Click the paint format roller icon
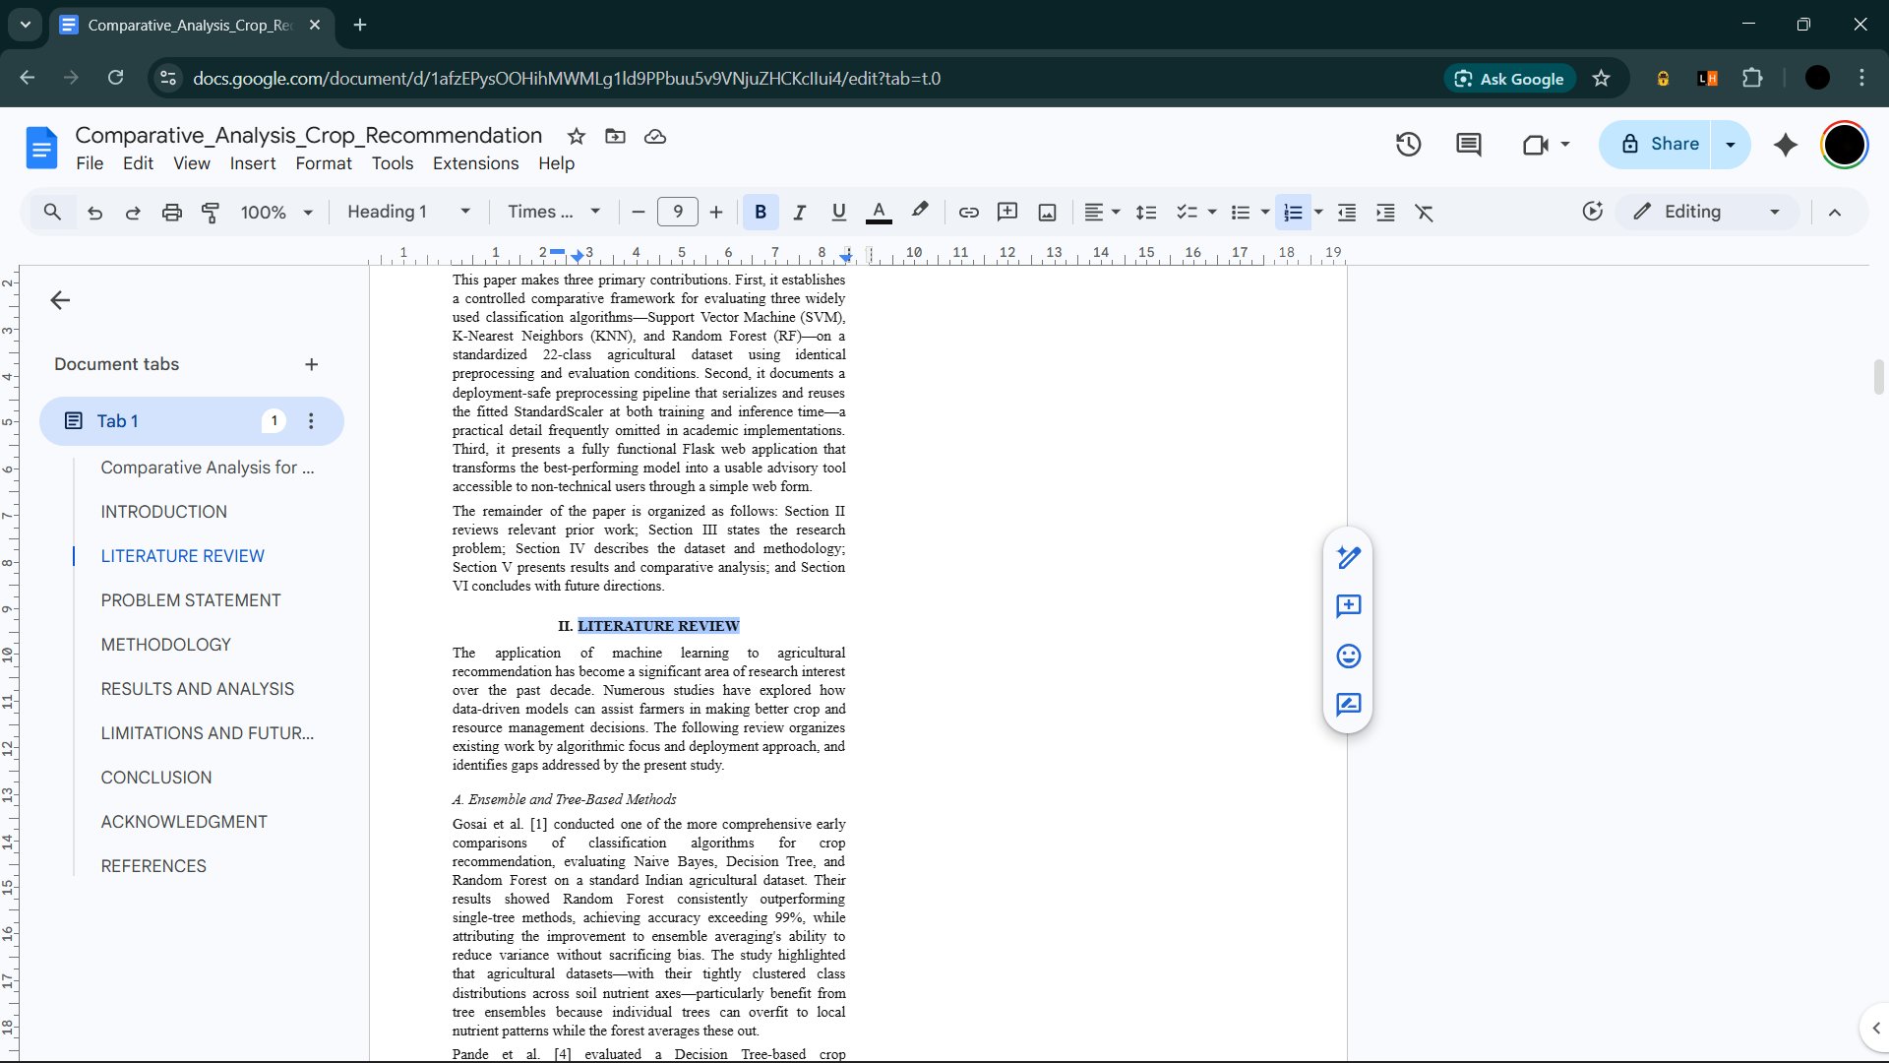This screenshot has height=1063, width=1889. [211, 212]
